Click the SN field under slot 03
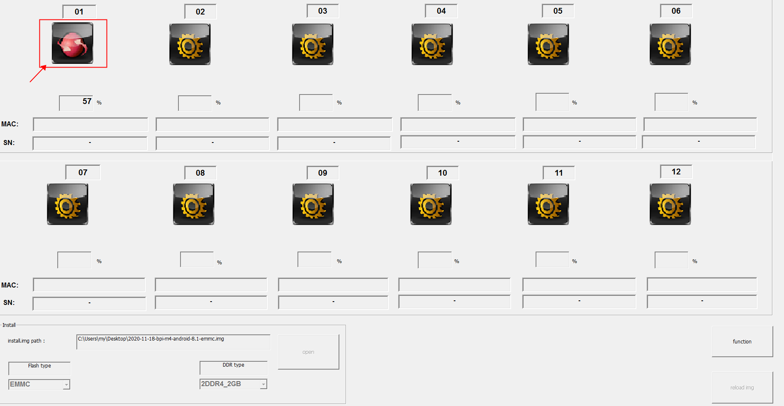The width and height of the screenshot is (784, 406). [x=334, y=143]
